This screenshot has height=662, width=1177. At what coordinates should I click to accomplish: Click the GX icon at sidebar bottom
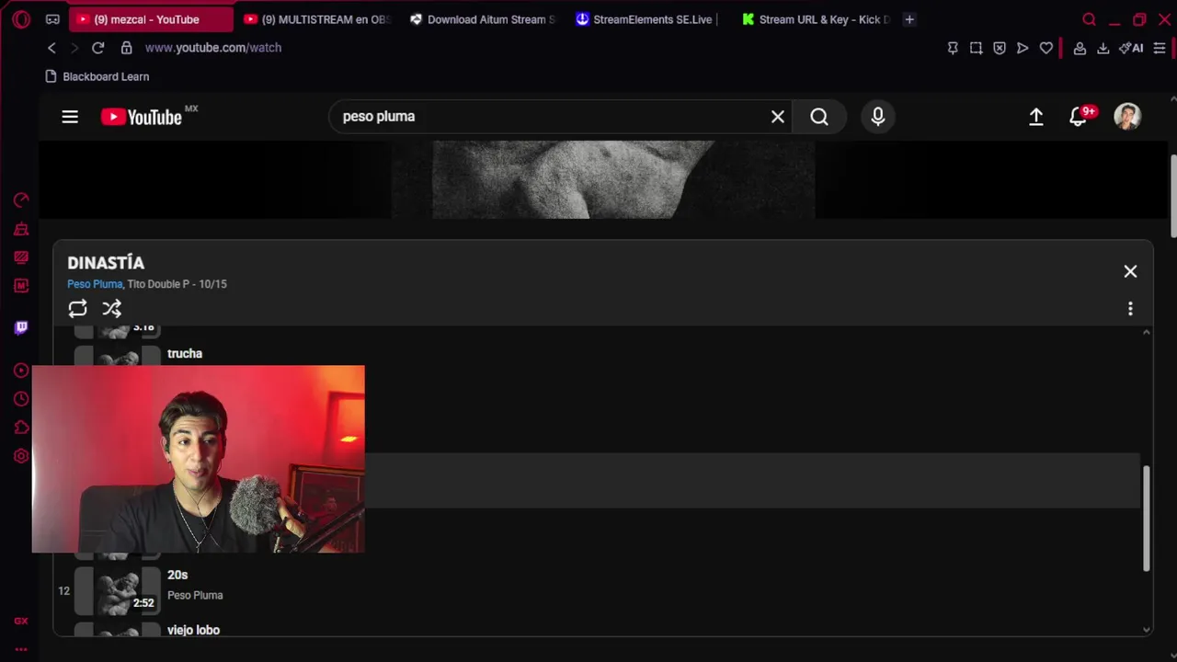coord(21,621)
